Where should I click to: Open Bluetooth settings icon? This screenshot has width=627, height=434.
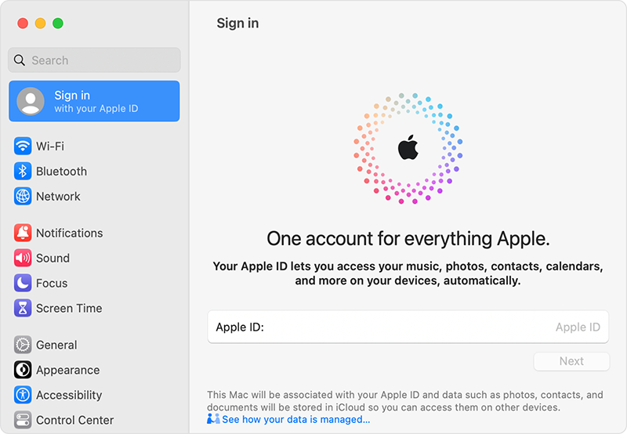(x=23, y=172)
